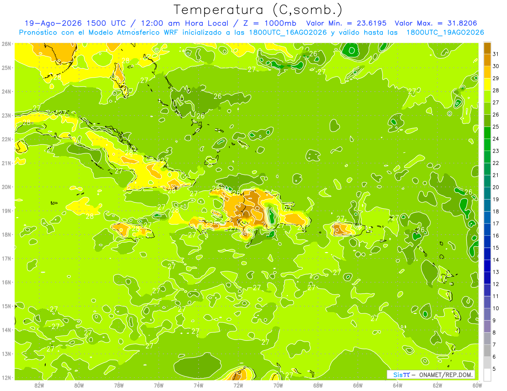Click the color scale value label "31"
This screenshot has height=391, width=507.
point(496,54)
